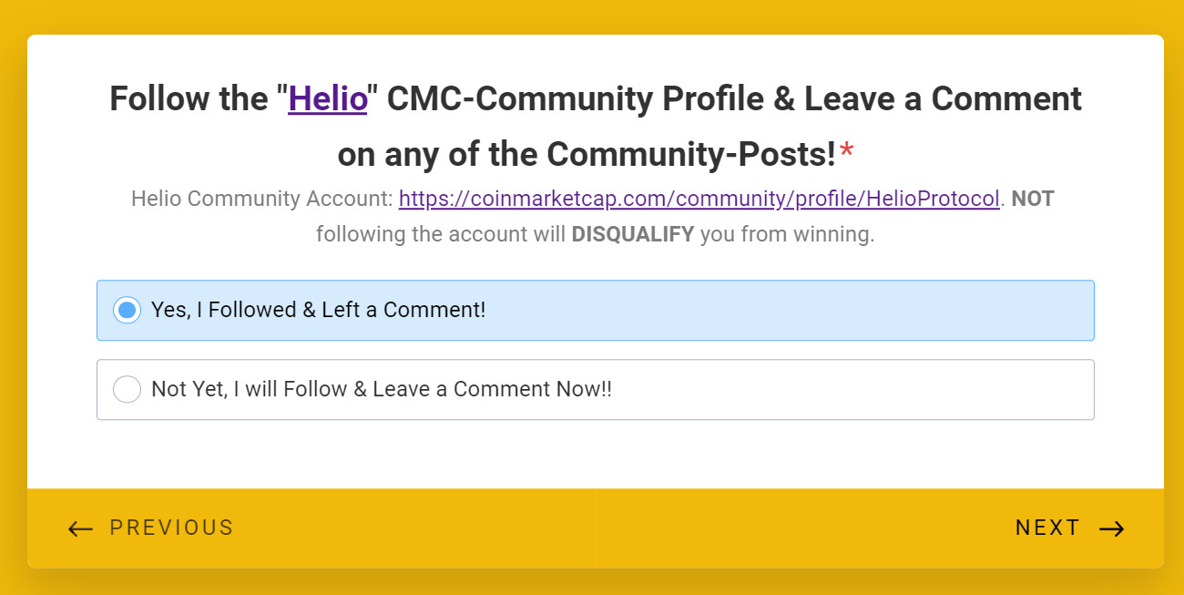Click the right arrow icon beside Next
Viewport: 1184px width, 595px height.
click(x=1111, y=528)
